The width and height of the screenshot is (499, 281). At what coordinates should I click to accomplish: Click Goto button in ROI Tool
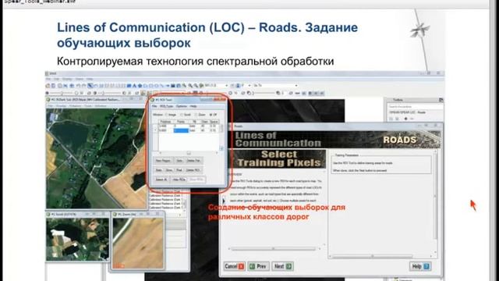[179, 161]
